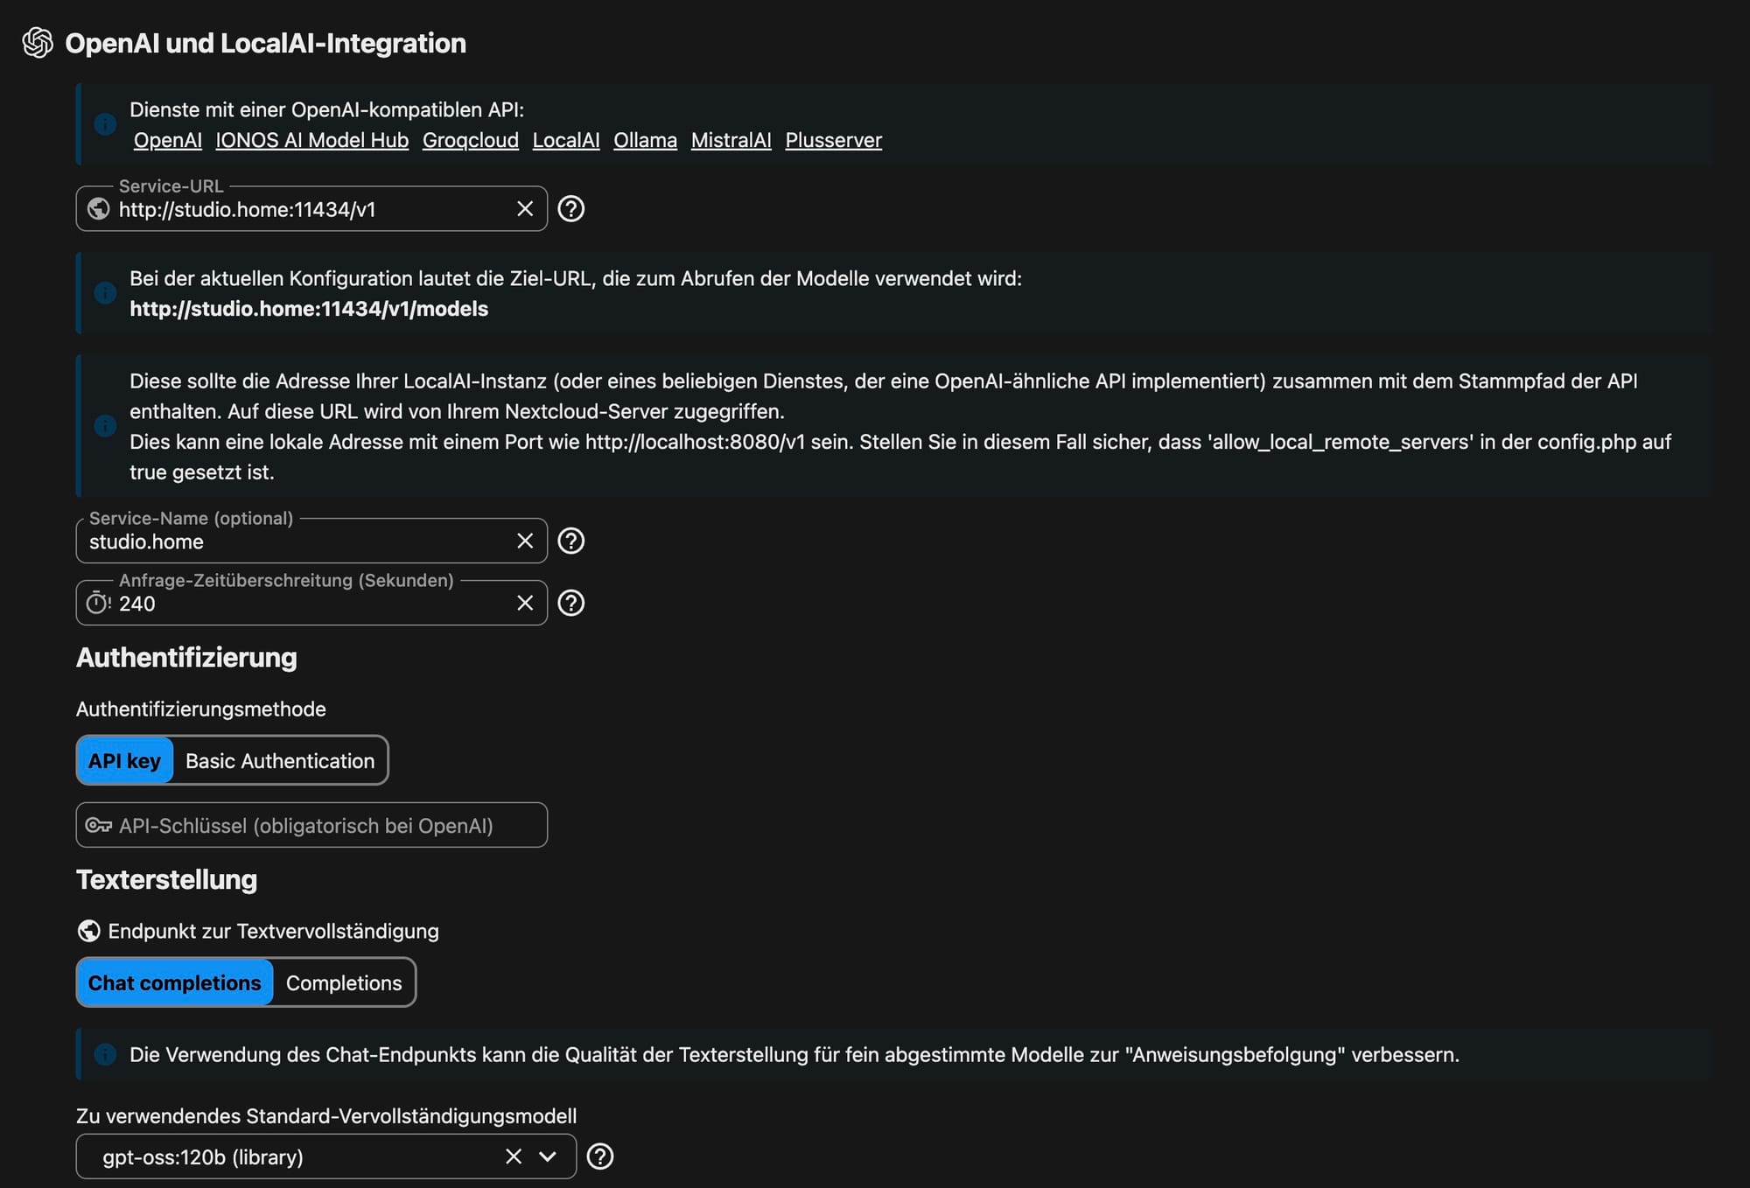Viewport: 1750px width, 1188px height.
Task: Show help for the Service-Name field
Action: (571, 542)
